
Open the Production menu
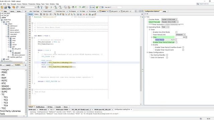click(32, 4)
